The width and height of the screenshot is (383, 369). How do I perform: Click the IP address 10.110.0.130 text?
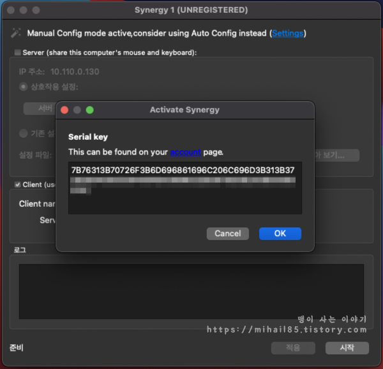[x=75, y=72]
